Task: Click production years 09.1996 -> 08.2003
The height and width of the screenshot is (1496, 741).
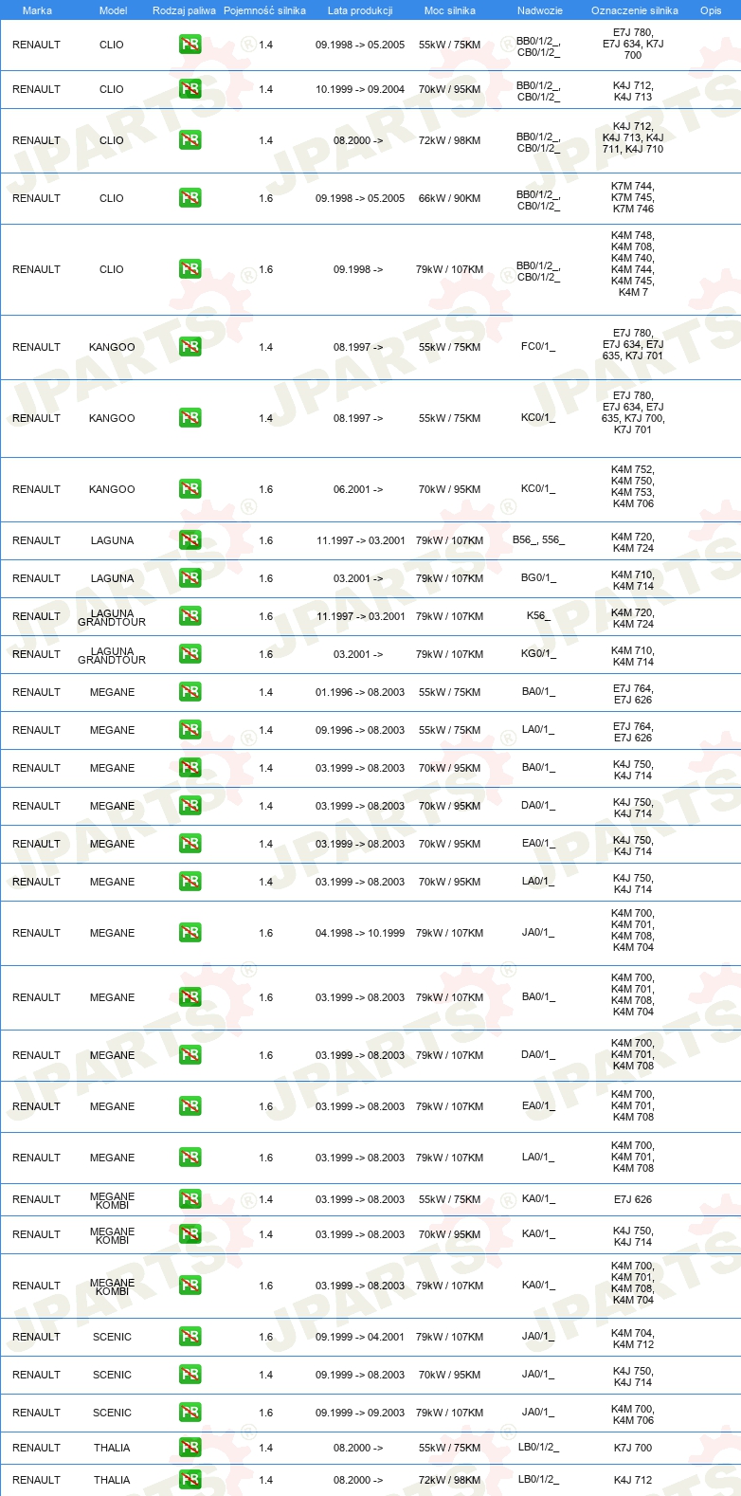Action: pos(360,730)
